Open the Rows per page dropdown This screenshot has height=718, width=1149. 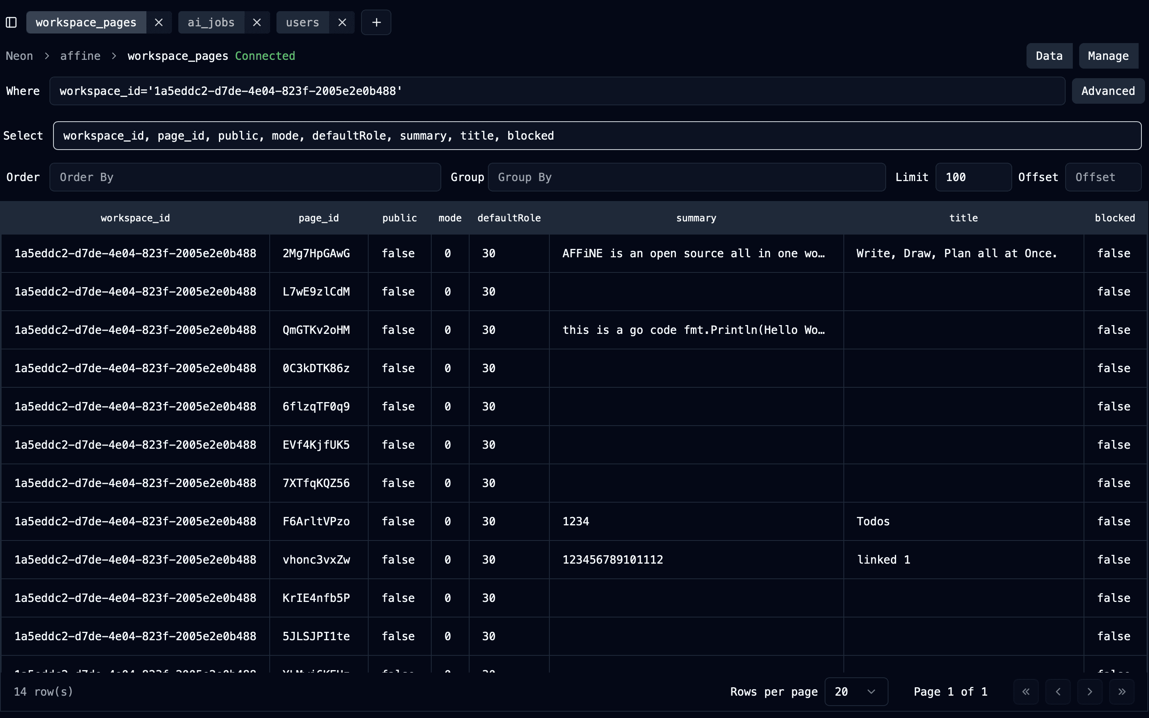(856, 691)
